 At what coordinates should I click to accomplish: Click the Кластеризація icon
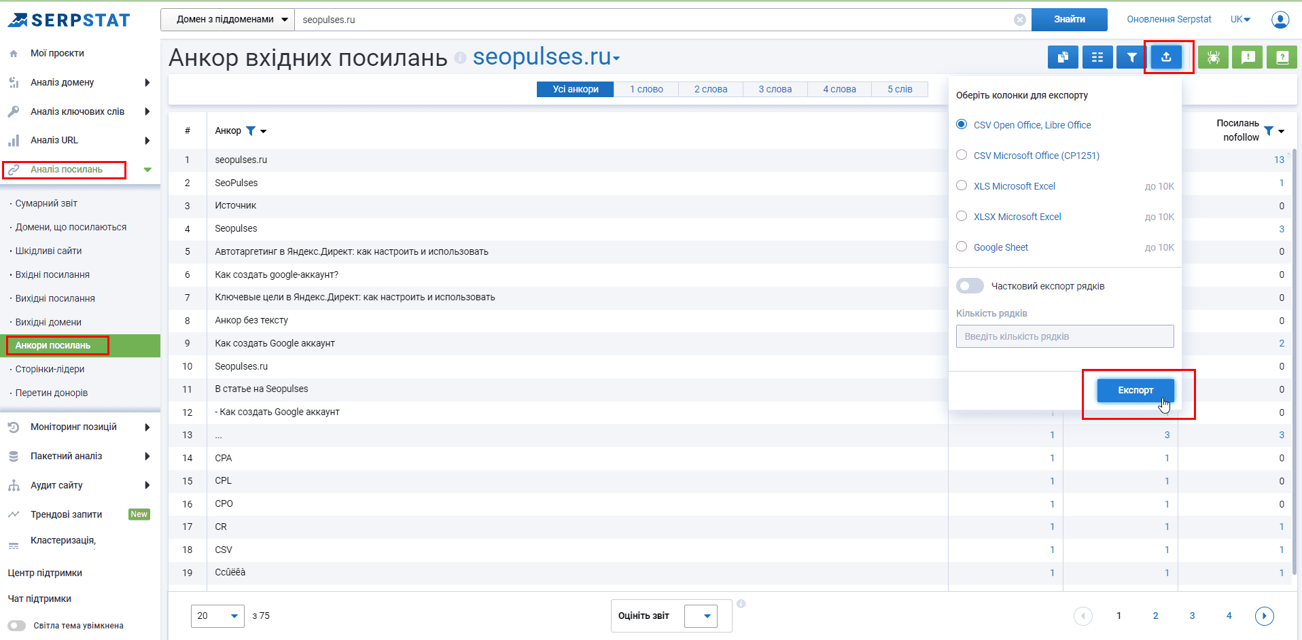coord(14,546)
